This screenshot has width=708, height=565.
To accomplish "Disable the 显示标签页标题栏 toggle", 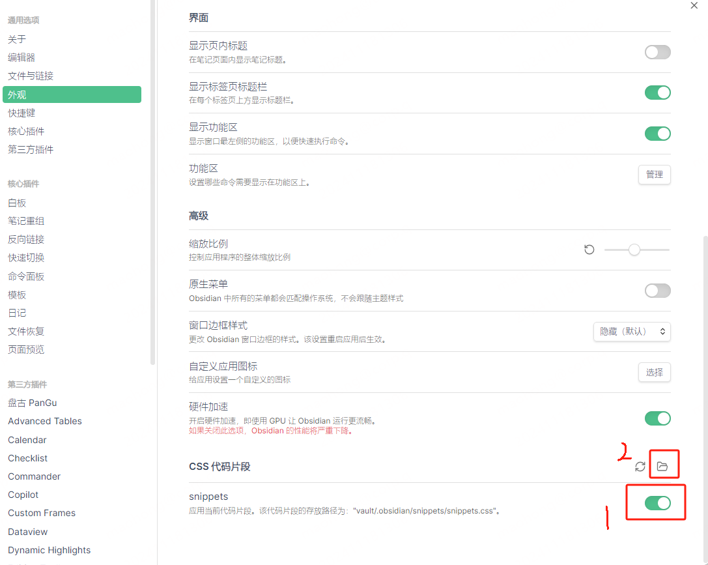I will coord(657,93).
